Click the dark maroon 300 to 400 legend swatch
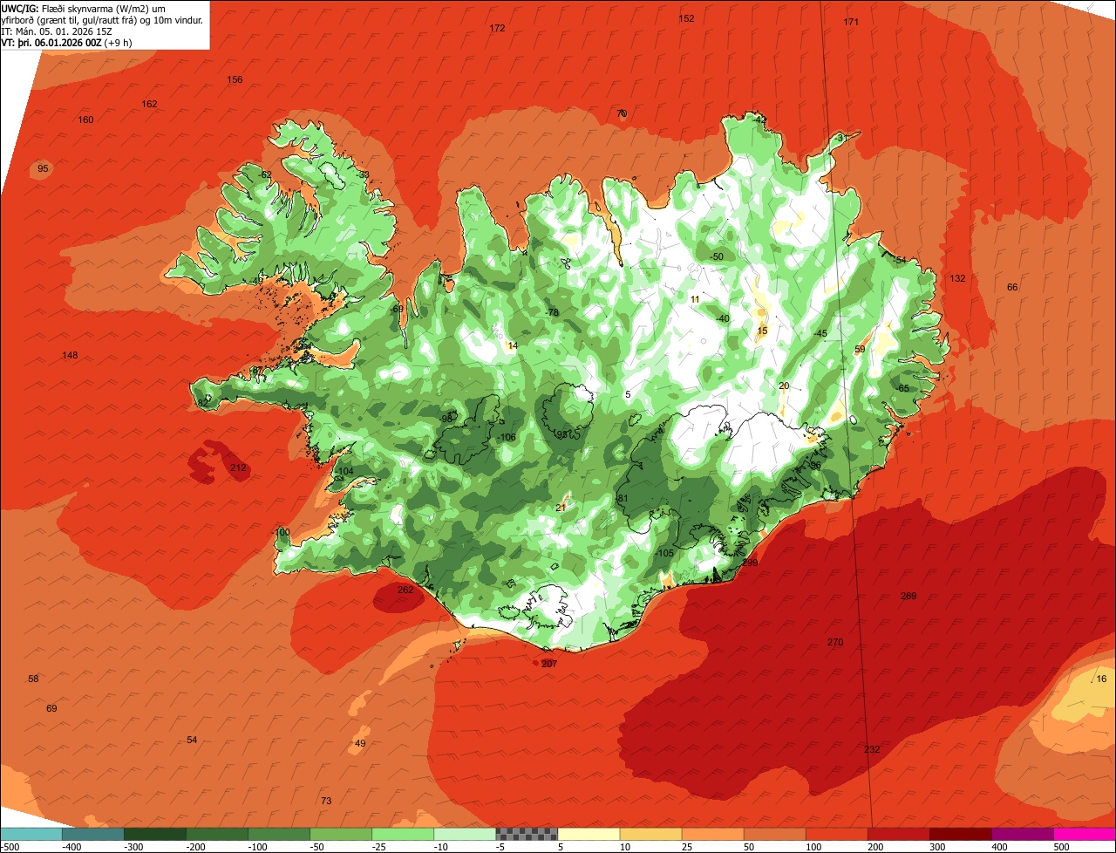1116x853 pixels. [x=960, y=834]
